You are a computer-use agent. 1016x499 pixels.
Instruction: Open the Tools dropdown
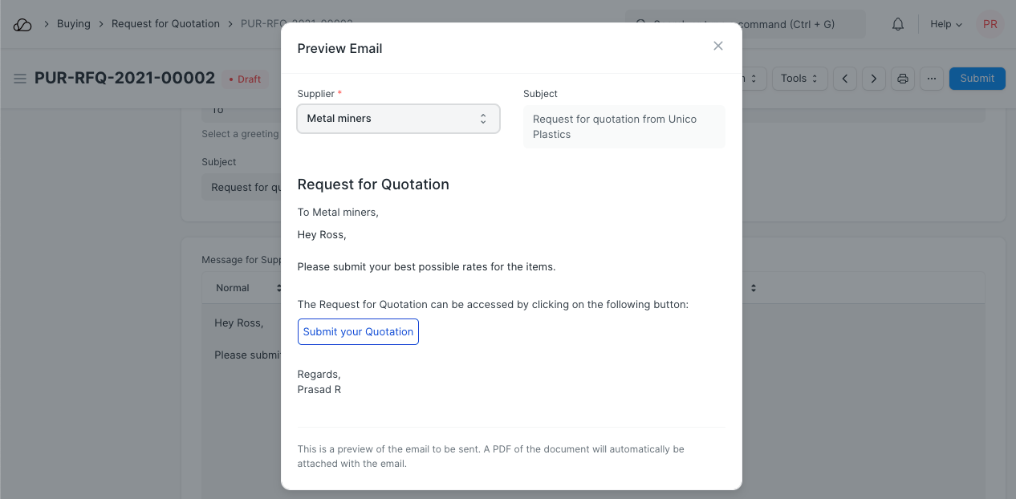[799, 79]
